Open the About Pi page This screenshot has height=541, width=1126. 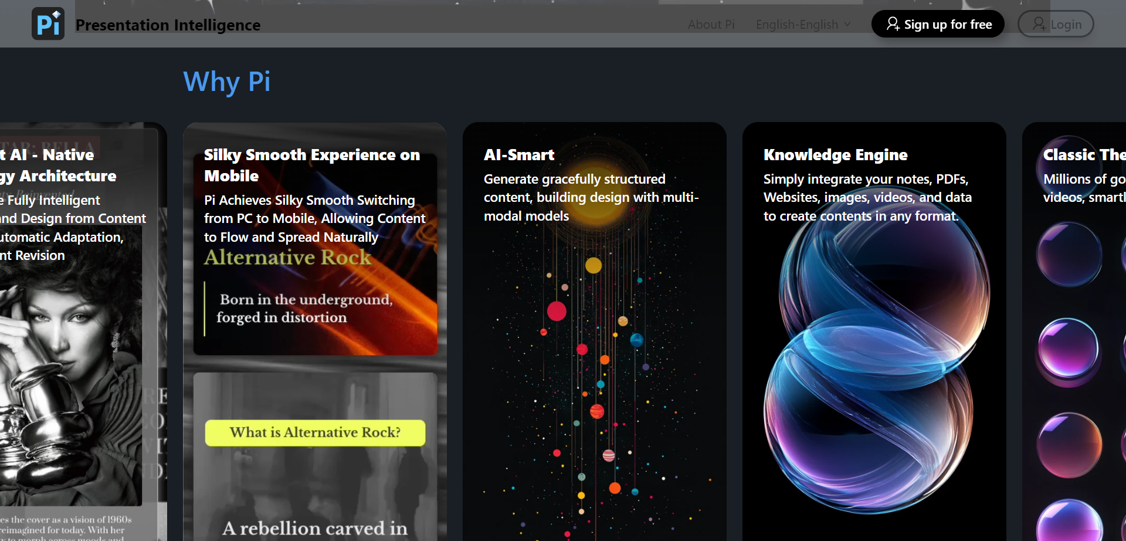[x=711, y=25]
